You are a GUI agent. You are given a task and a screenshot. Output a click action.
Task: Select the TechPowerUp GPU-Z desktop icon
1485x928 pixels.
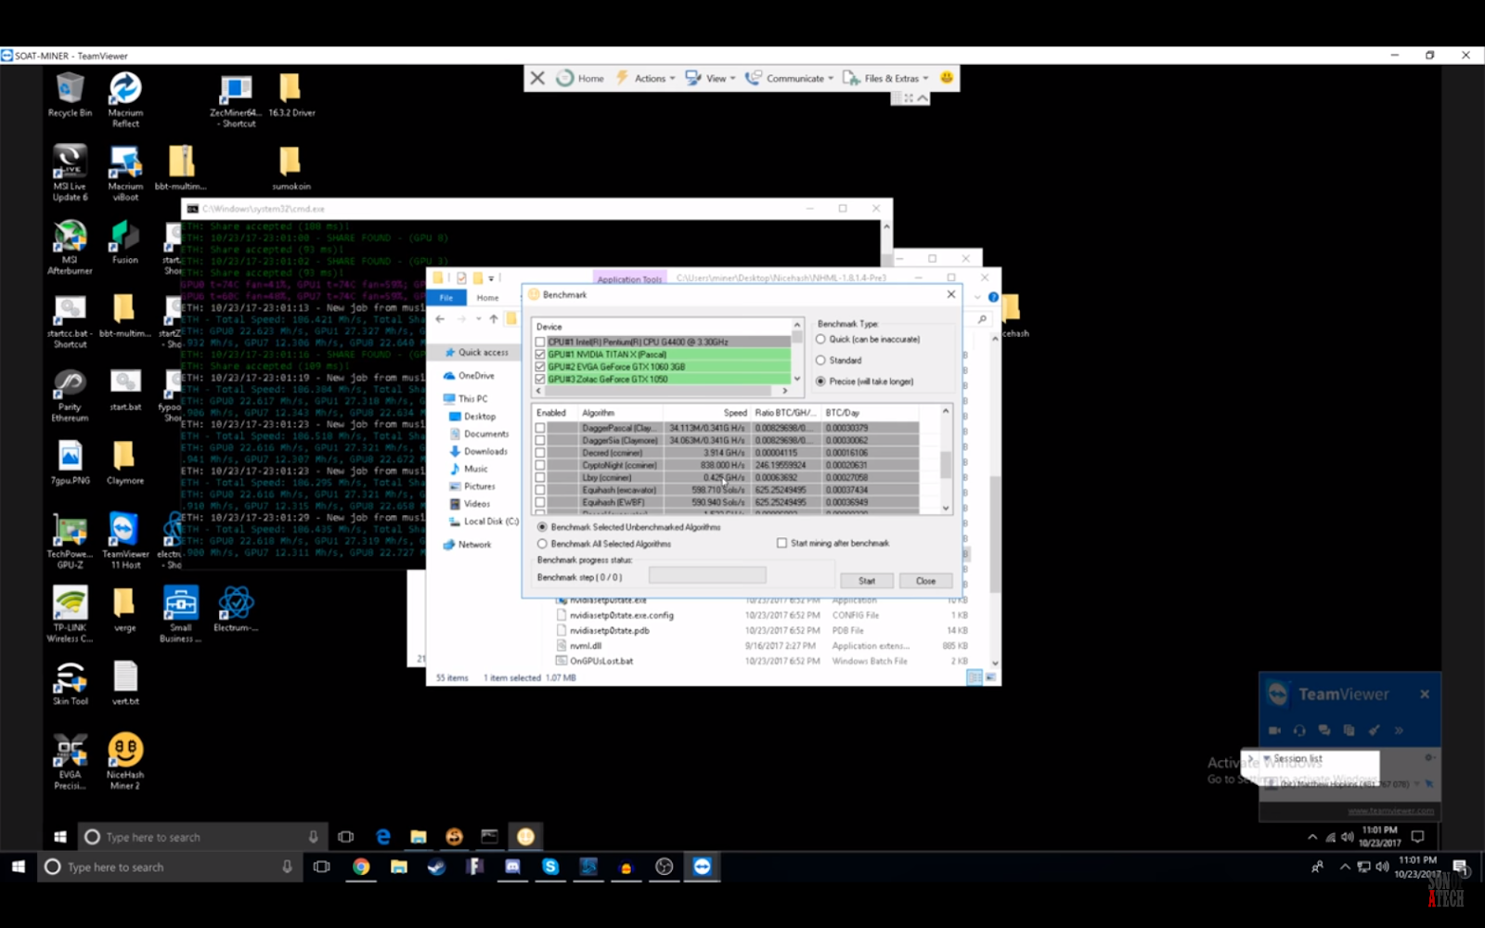70,541
